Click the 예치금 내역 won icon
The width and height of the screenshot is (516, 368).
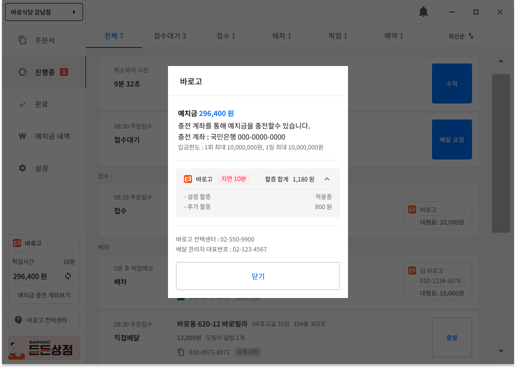(22, 136)
